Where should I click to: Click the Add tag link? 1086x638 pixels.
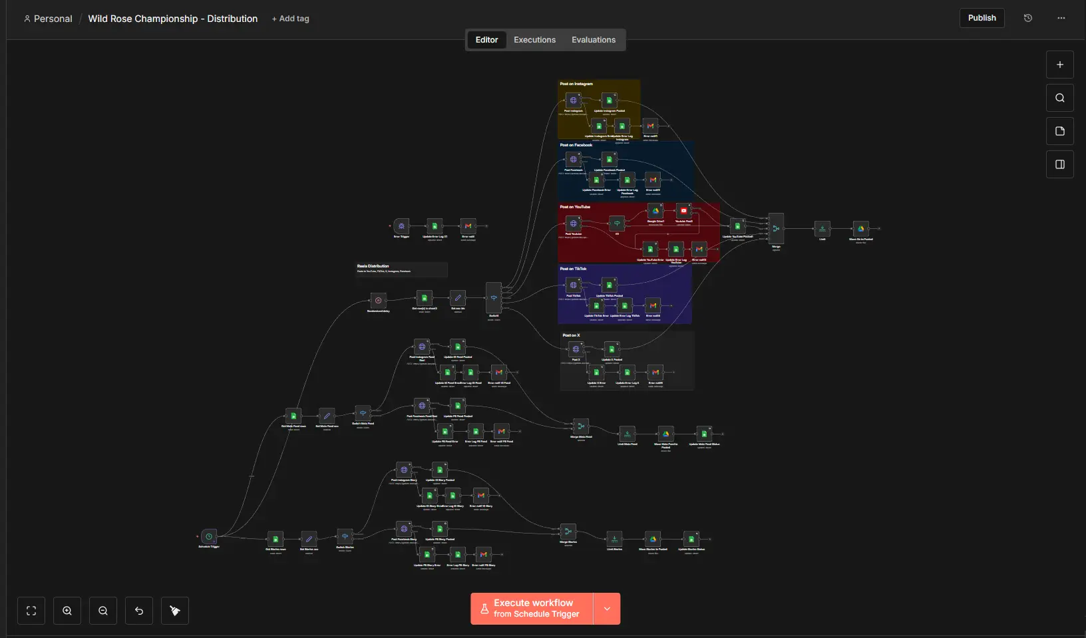pos(291,19)
